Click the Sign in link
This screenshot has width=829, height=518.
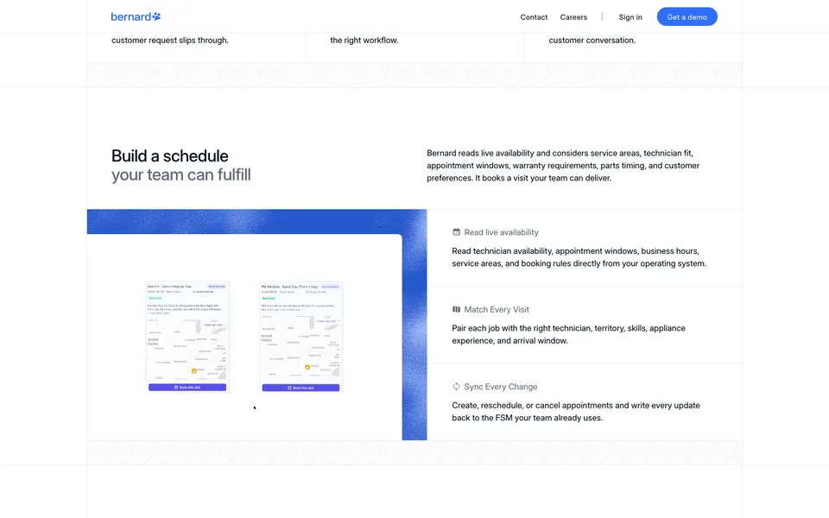630,17
